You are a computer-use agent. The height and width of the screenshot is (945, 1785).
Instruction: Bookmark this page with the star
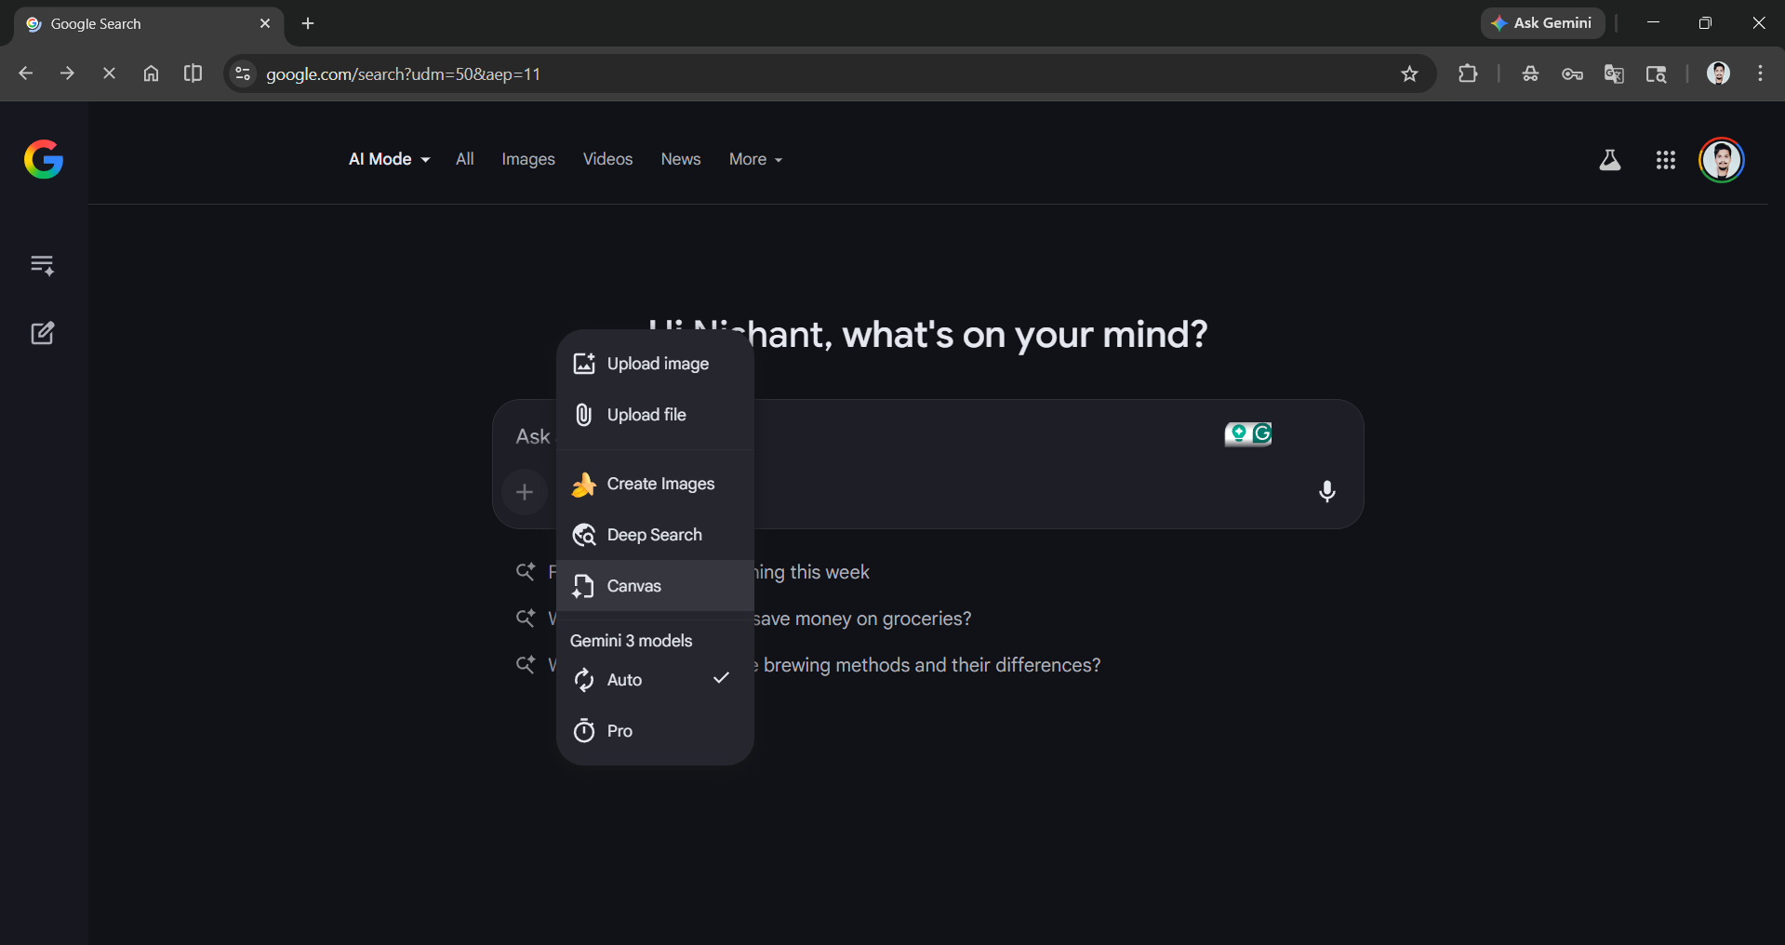coord(1408,73)
